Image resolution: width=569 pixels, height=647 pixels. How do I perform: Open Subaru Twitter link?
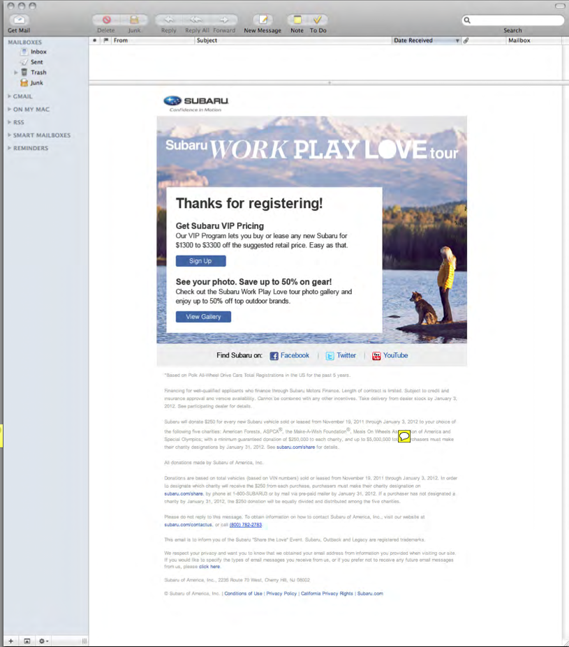pos(346,355)
